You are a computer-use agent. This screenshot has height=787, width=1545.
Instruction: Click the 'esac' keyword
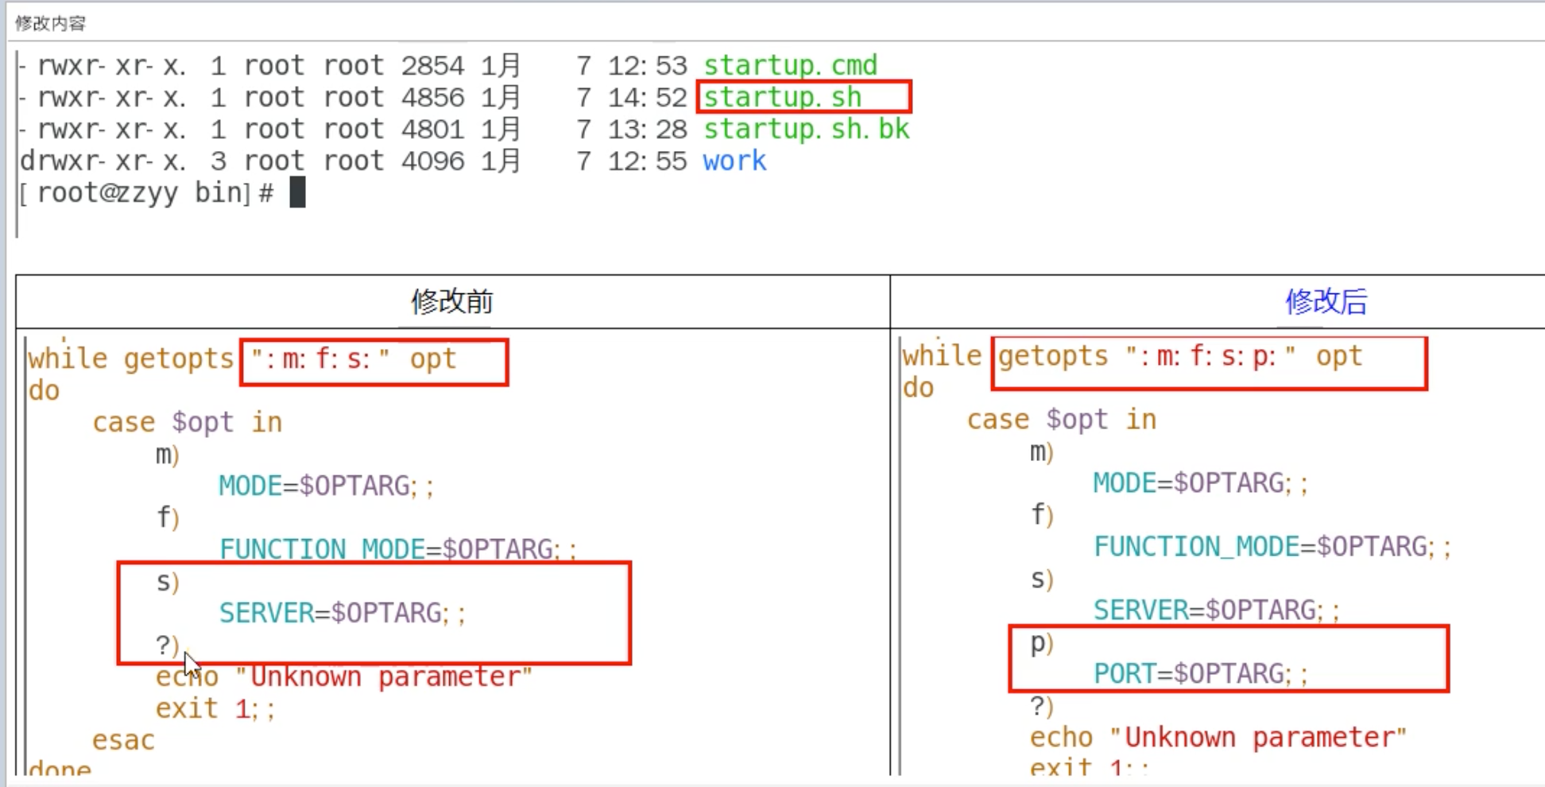123,740
